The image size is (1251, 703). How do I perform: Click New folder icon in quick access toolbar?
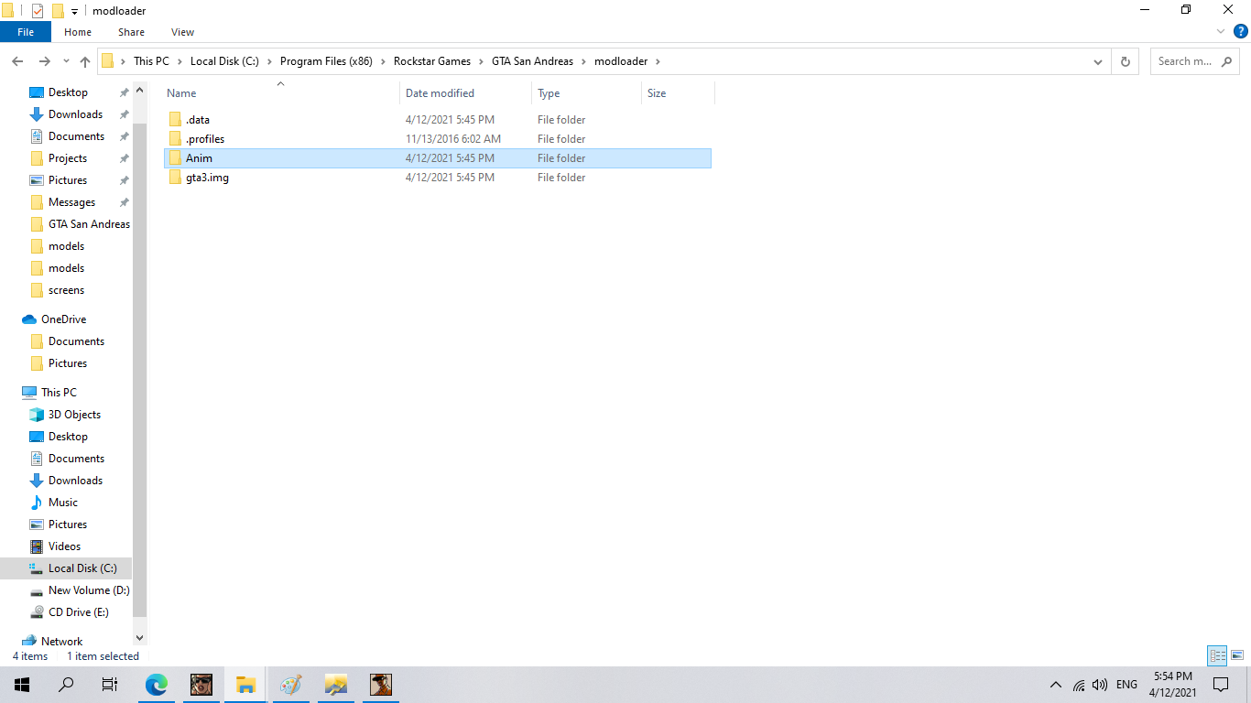[x=58, y=11]
